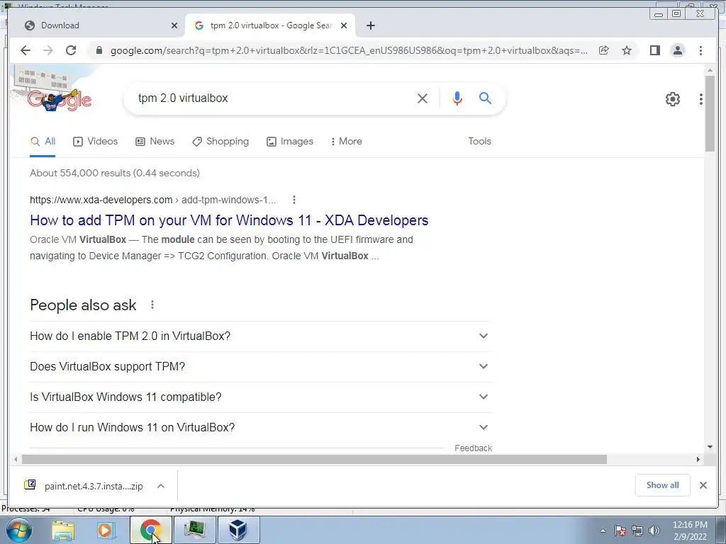Image resolution: width=726 pixels, height=544 pixels.
Task: Click the right arrow of horizontal scrollbar
Action: click(698, 459)
